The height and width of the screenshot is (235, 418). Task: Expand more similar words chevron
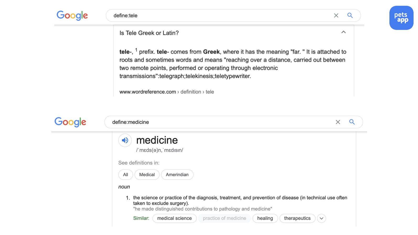tap(321, 218)
